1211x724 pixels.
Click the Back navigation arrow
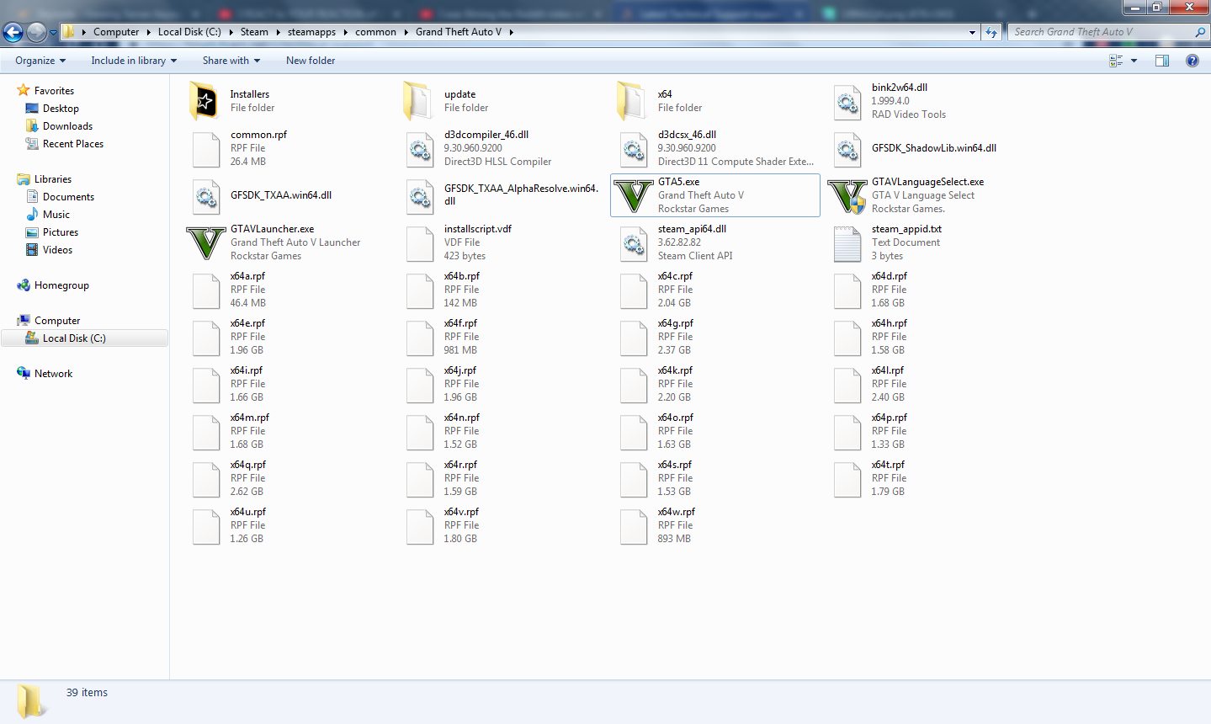pos(13,33)
